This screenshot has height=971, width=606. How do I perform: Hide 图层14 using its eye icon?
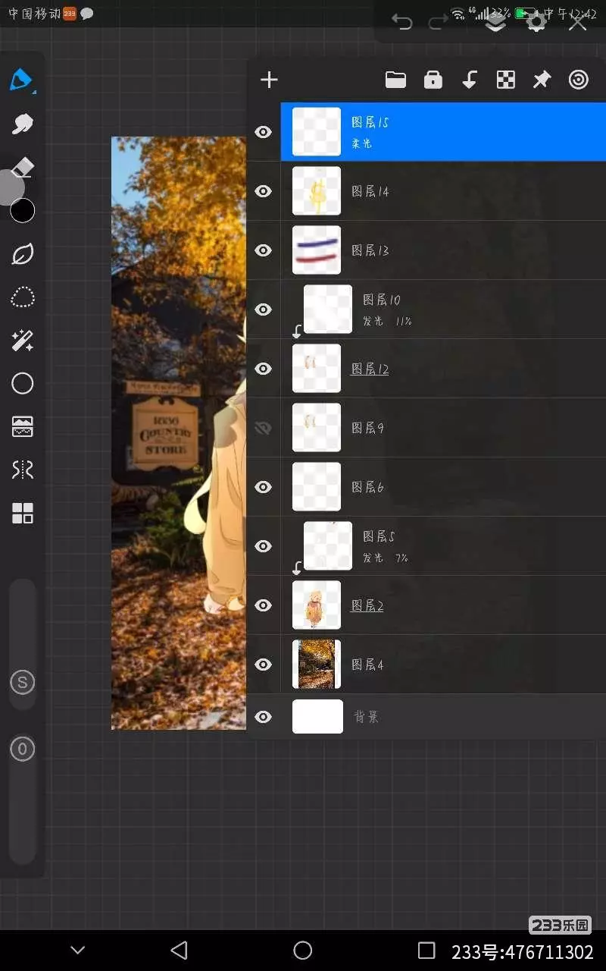pos(263,191)
